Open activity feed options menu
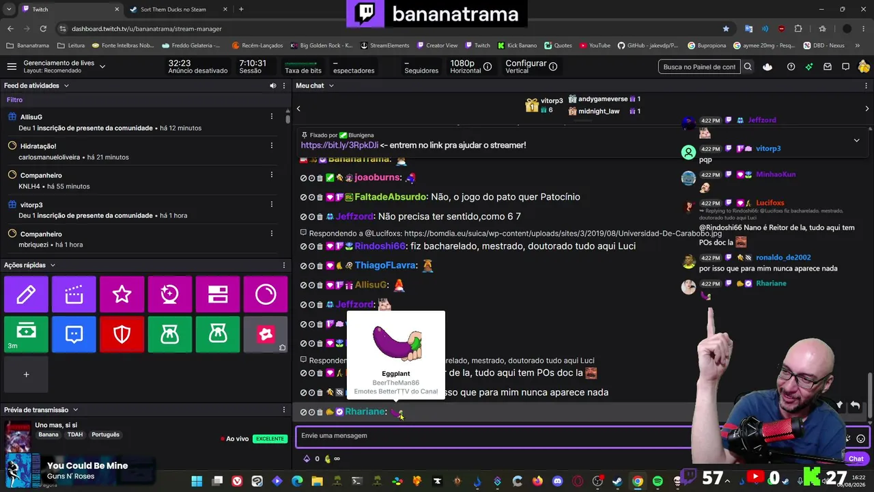874x492 pixels. (x=284, y=85)
